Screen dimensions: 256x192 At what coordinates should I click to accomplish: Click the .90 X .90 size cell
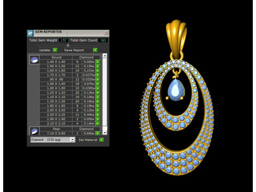click(56, 79)
